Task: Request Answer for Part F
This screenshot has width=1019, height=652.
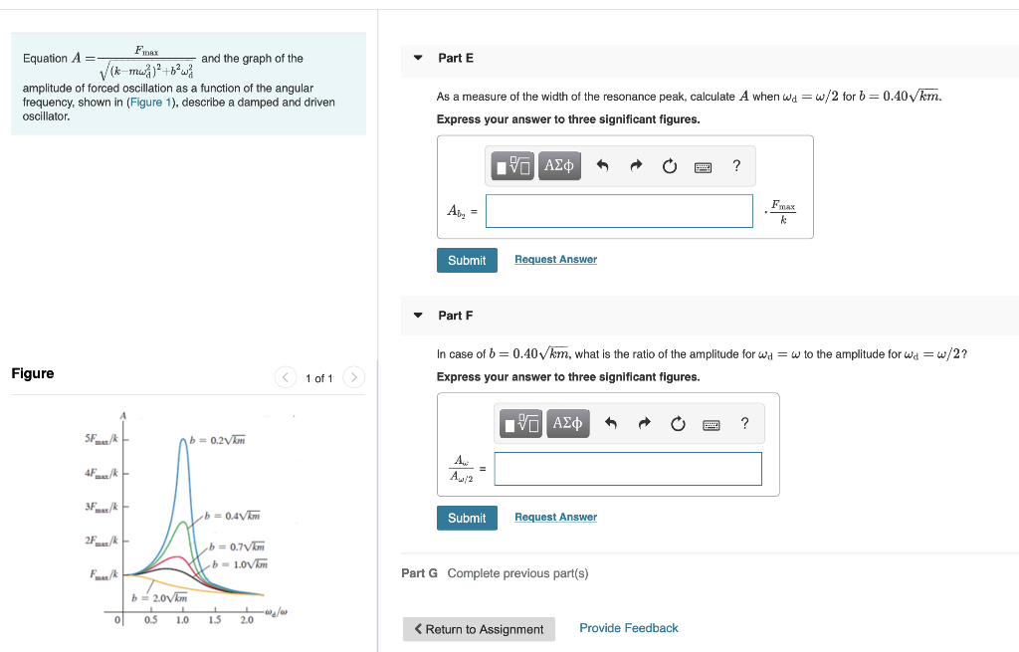Action: (x=555, y=517)
